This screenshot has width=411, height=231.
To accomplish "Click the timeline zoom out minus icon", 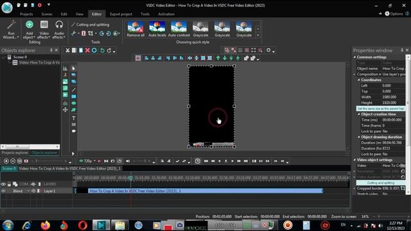I will click(13, 161).
